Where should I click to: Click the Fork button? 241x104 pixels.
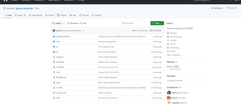(x=232, y=8)
